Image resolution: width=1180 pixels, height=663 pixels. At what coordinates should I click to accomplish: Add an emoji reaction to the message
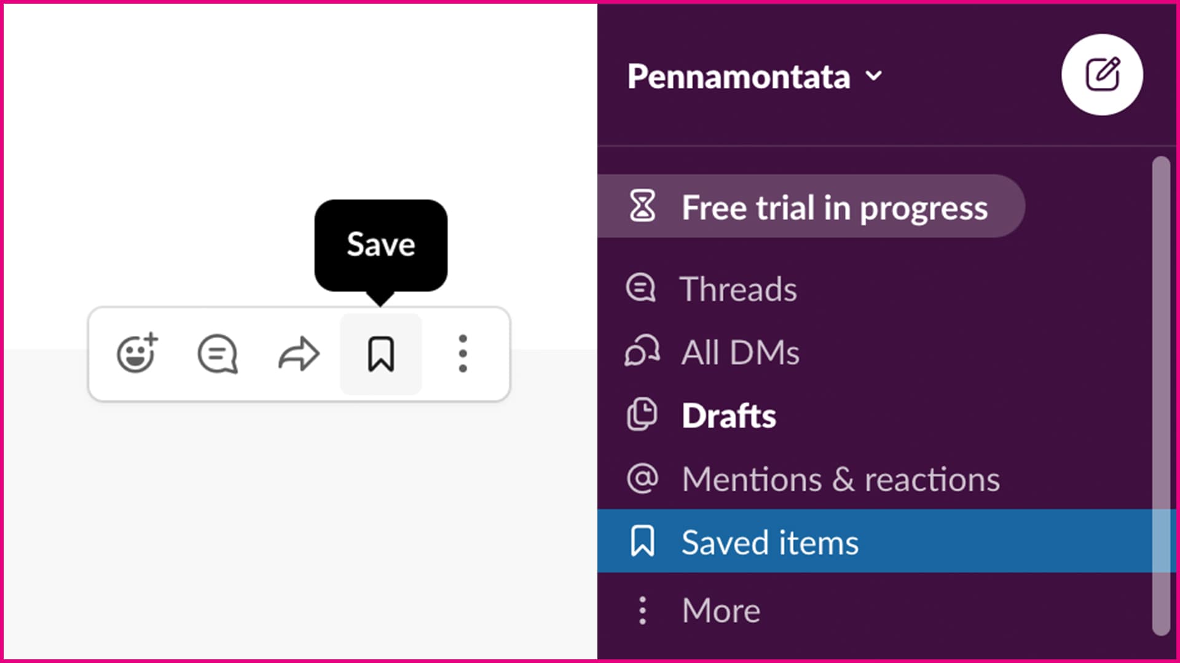click(136, 353)
